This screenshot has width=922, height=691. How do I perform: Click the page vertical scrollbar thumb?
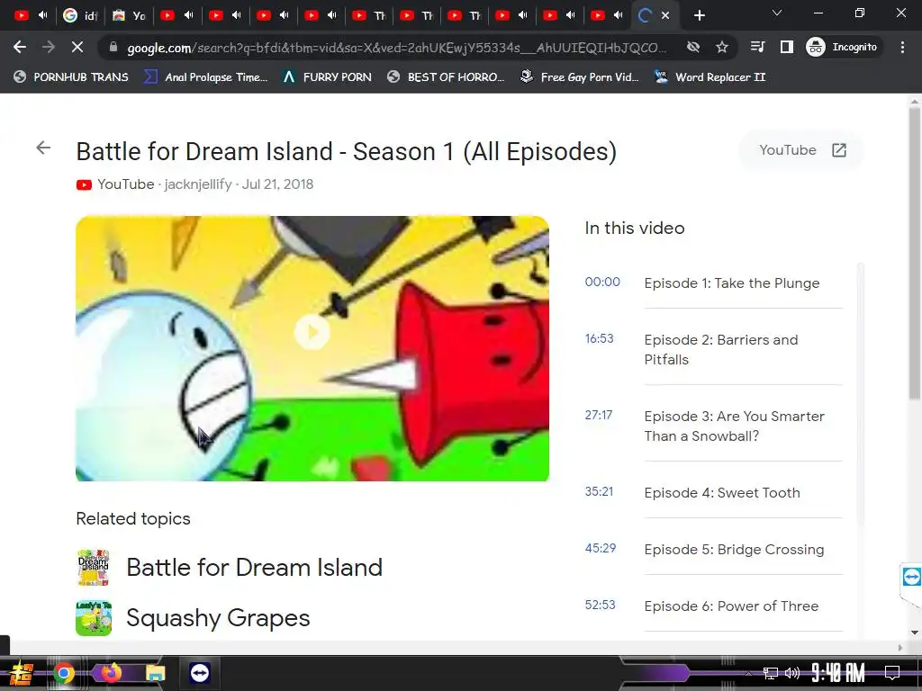[x=915, y=253]
